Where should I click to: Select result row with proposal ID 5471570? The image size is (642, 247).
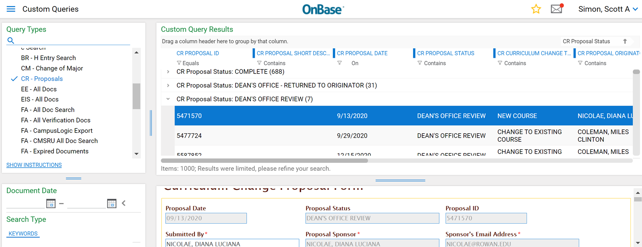point(403,116)
